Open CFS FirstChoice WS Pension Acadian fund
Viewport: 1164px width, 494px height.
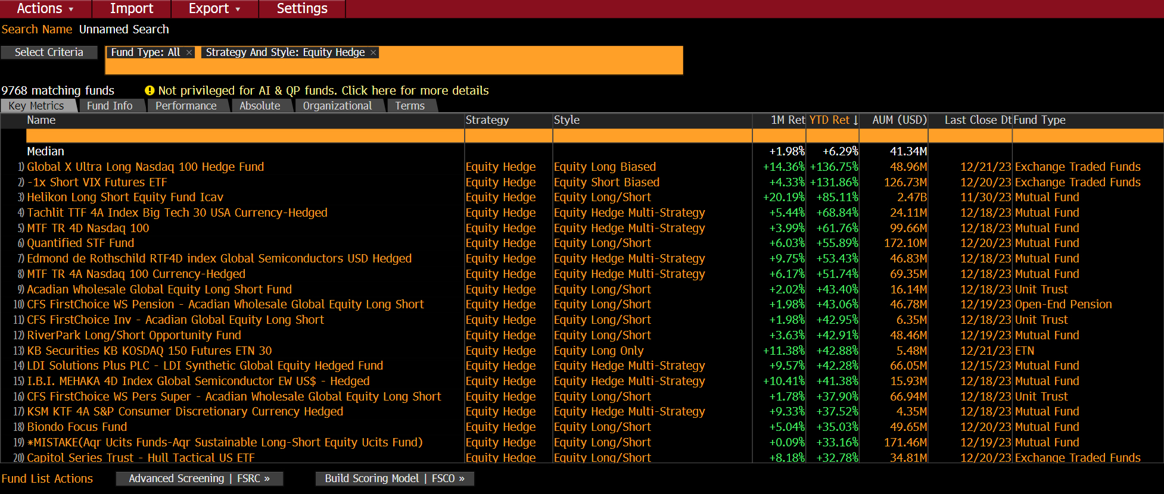point(225,305)
